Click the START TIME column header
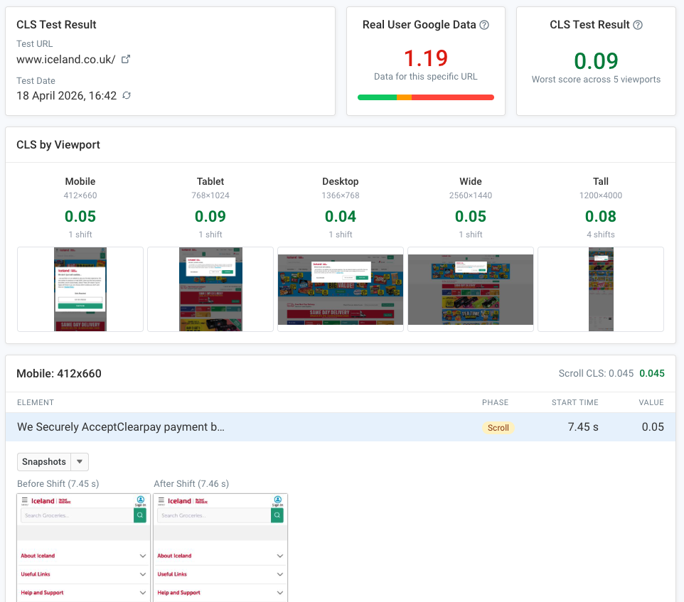The image size is (684, 602). [575, 402]
